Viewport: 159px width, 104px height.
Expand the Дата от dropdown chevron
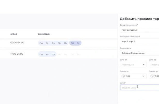(144, 64)
